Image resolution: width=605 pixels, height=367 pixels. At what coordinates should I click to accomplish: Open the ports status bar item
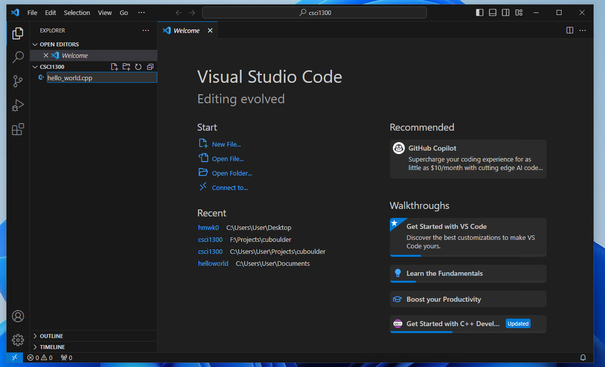[x=66, y=358]
